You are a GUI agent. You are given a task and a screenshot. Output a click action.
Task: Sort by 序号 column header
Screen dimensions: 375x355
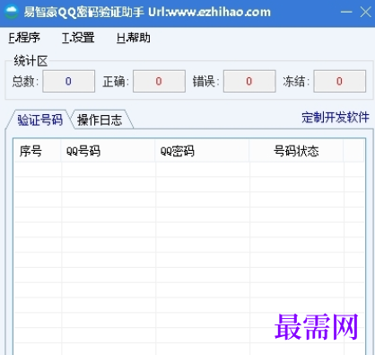(38, 151)
